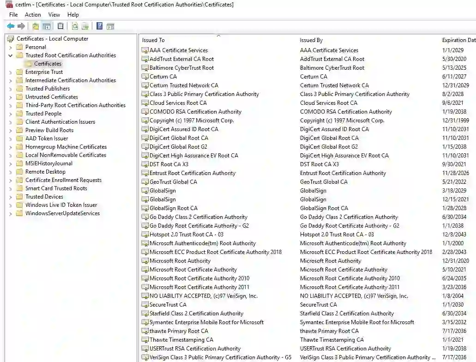476x362 pixels.
Task: Click folder icon next to Homegroup Machine Certificates
Action: click(x=19, y=147)
